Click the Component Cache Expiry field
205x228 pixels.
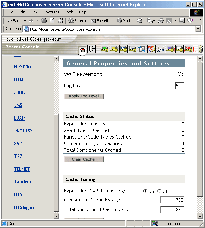tap(172, 200)
